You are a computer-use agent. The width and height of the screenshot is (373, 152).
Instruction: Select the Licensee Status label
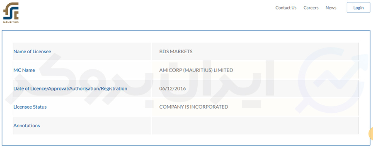[30, 107]
